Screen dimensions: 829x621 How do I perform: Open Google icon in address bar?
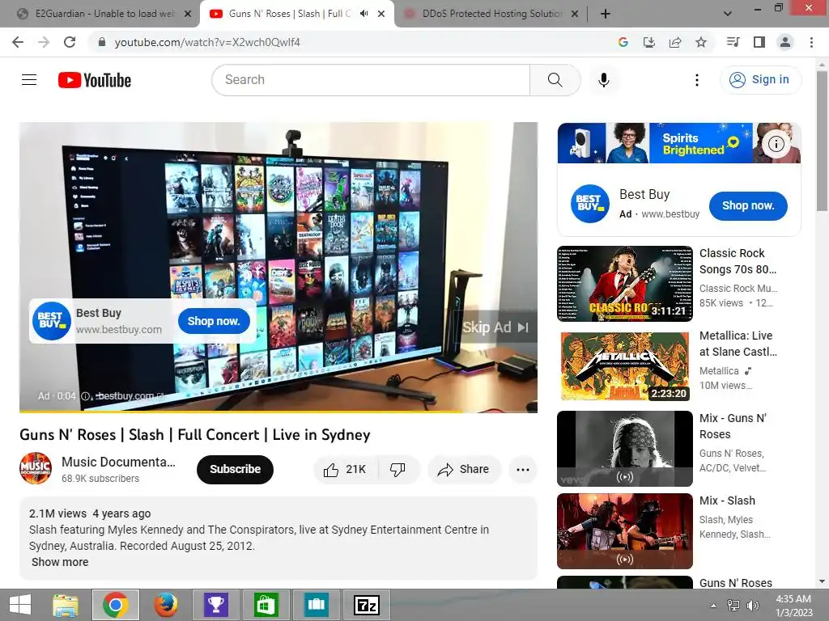[x=623, y=42]
